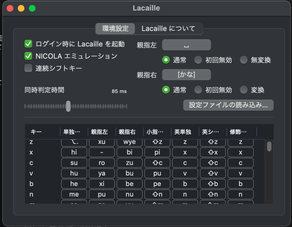Click the 親指右 [かな] key button
The height and width of the screenshot is (227, 292).
click(186, 75)
